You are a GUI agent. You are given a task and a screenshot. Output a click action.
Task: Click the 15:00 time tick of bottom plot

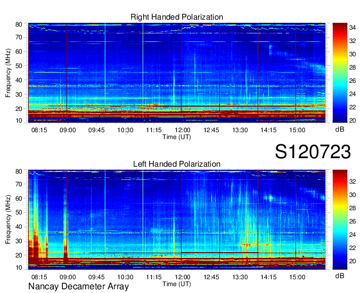tap(297, 277)
